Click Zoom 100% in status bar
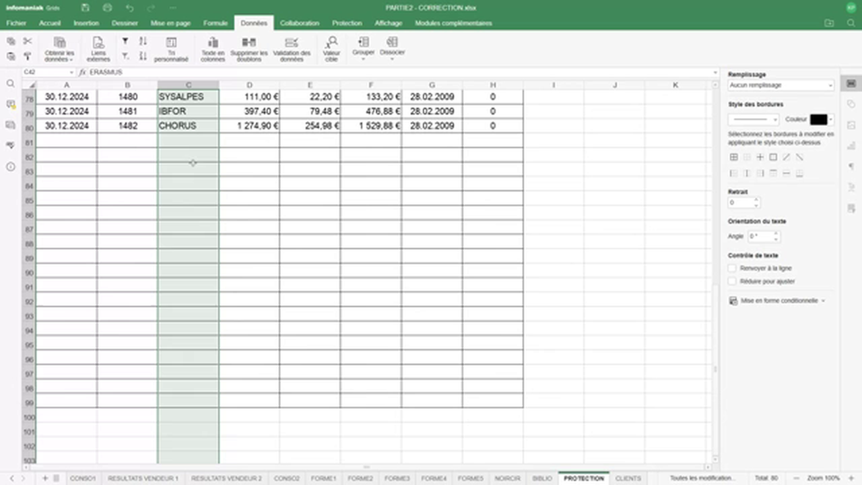 click(823, 478)
